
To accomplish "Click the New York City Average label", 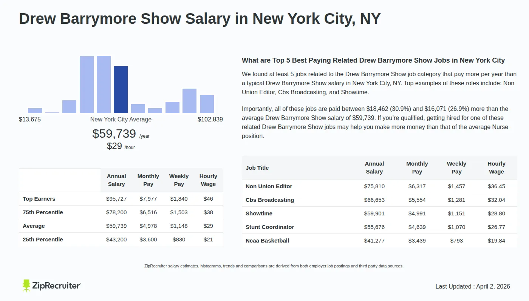I will (x=121, y=119).
